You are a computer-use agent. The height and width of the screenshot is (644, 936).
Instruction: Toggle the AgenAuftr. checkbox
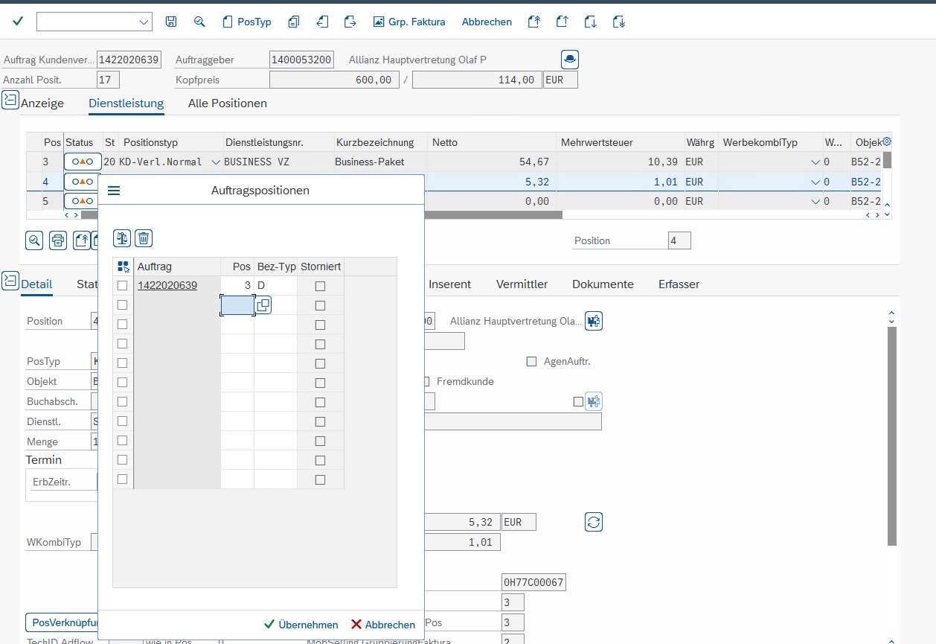point(531,362)
